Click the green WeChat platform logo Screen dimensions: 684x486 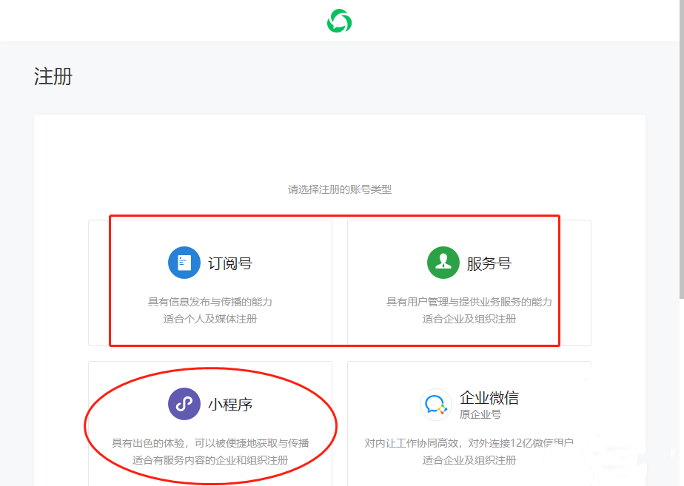tap(339, 21)
